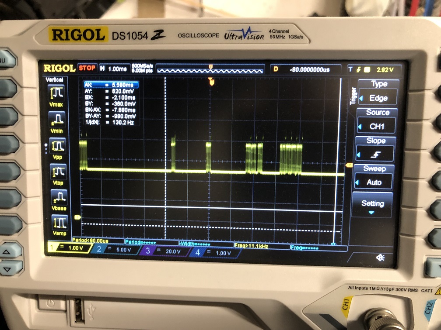Click the on-screen RIGOL logo

[x=59, y=68]
